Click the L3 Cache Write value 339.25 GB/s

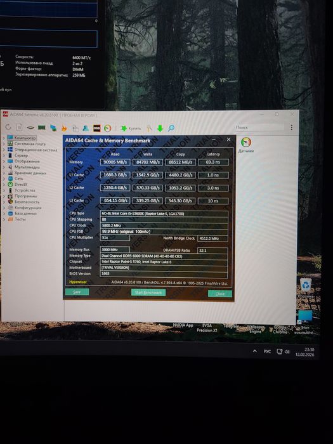(x=148, y=200)
